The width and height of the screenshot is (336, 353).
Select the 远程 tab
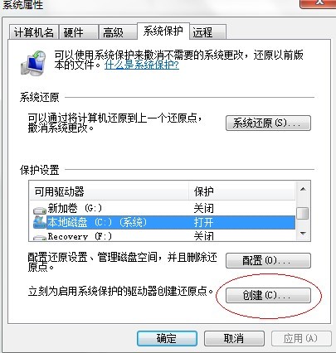(x=207, y=32)
